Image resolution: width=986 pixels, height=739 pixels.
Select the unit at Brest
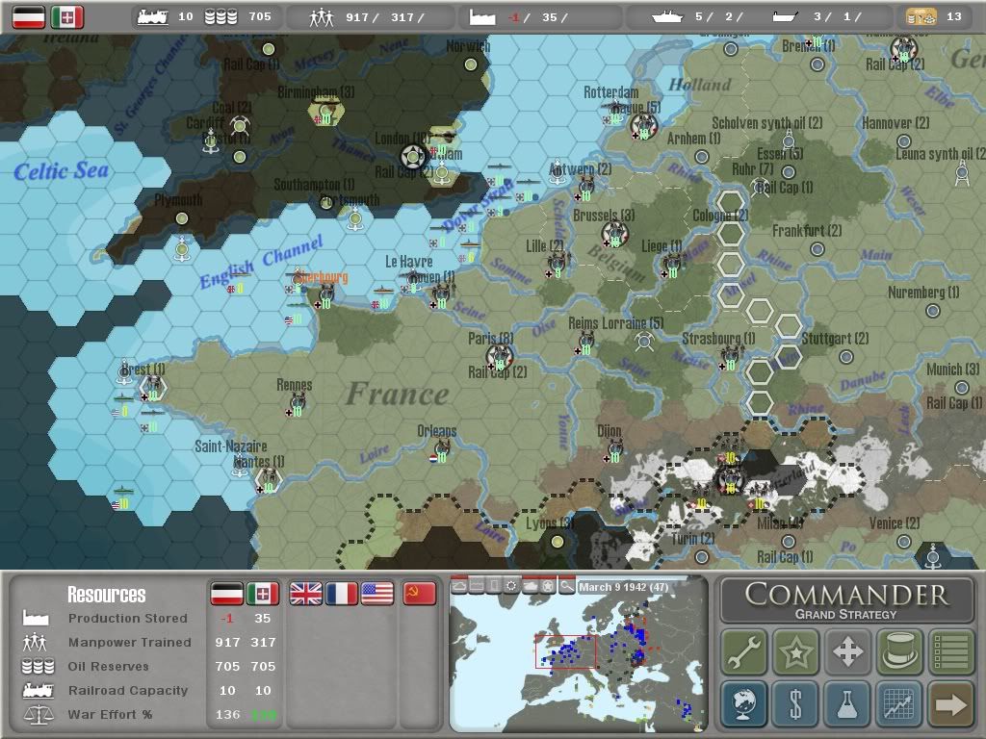point(153,389)
